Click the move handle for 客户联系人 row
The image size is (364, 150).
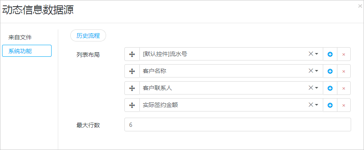[x=132, y=88]
